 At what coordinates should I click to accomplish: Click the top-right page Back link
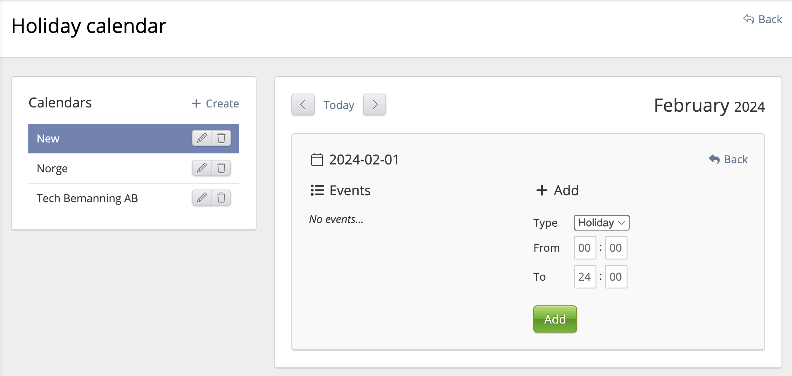tap(762, 19)
